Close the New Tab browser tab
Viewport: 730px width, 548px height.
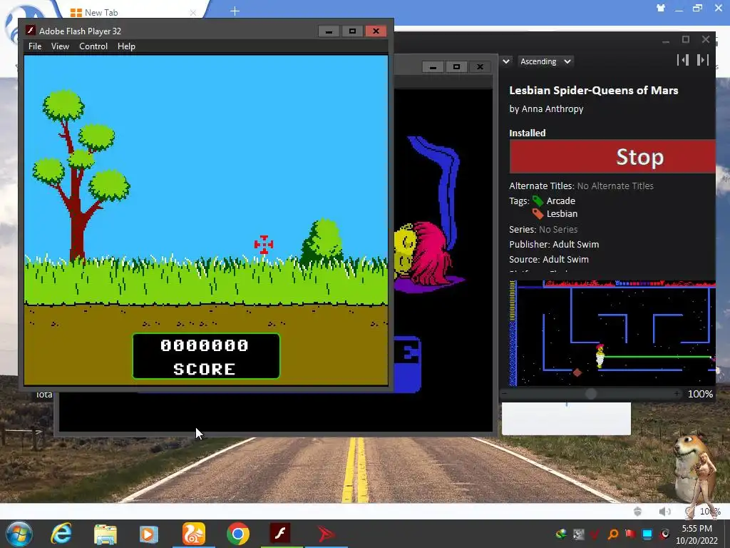click(192, 13)
